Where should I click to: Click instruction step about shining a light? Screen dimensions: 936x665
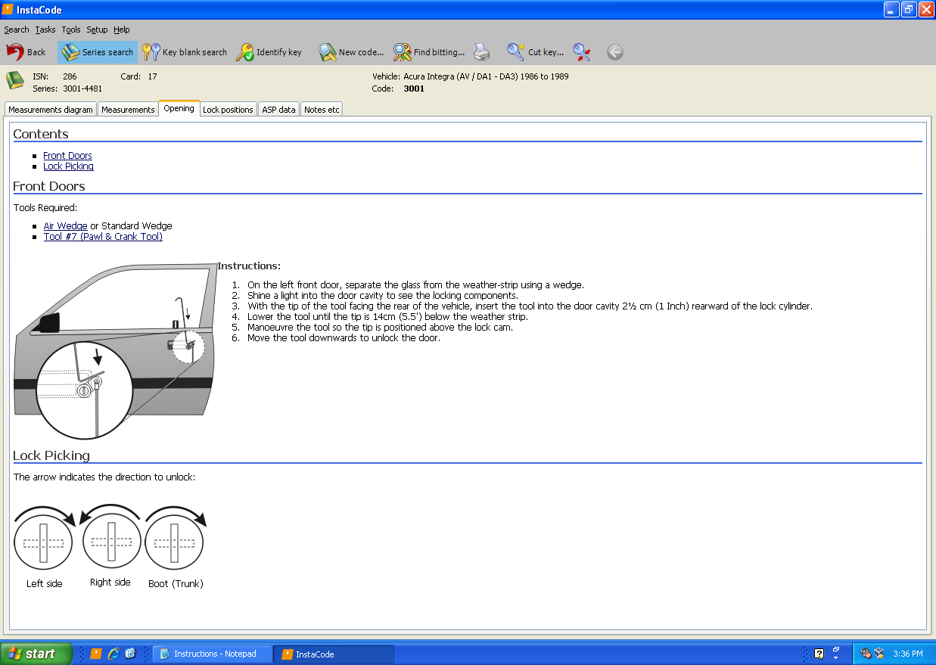383,296
